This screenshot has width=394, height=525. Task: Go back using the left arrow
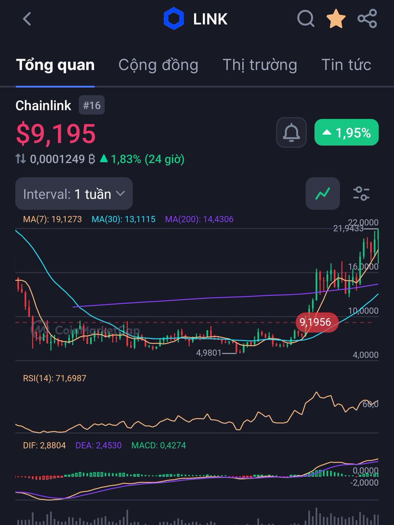click(x=27, y=19)
